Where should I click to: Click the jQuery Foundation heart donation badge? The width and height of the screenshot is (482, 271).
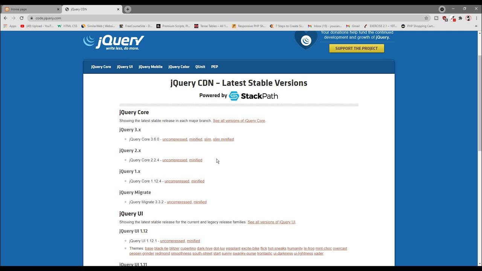point(306,40)
